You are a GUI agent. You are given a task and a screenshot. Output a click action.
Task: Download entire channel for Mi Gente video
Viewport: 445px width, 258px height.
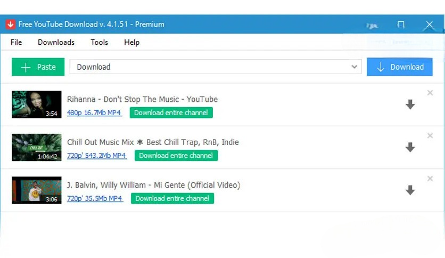172,198
